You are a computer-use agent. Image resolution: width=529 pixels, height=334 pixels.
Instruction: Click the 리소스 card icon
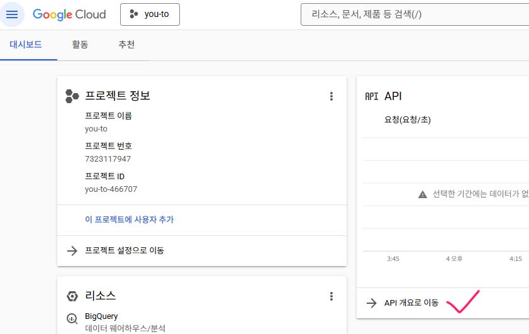72,296
